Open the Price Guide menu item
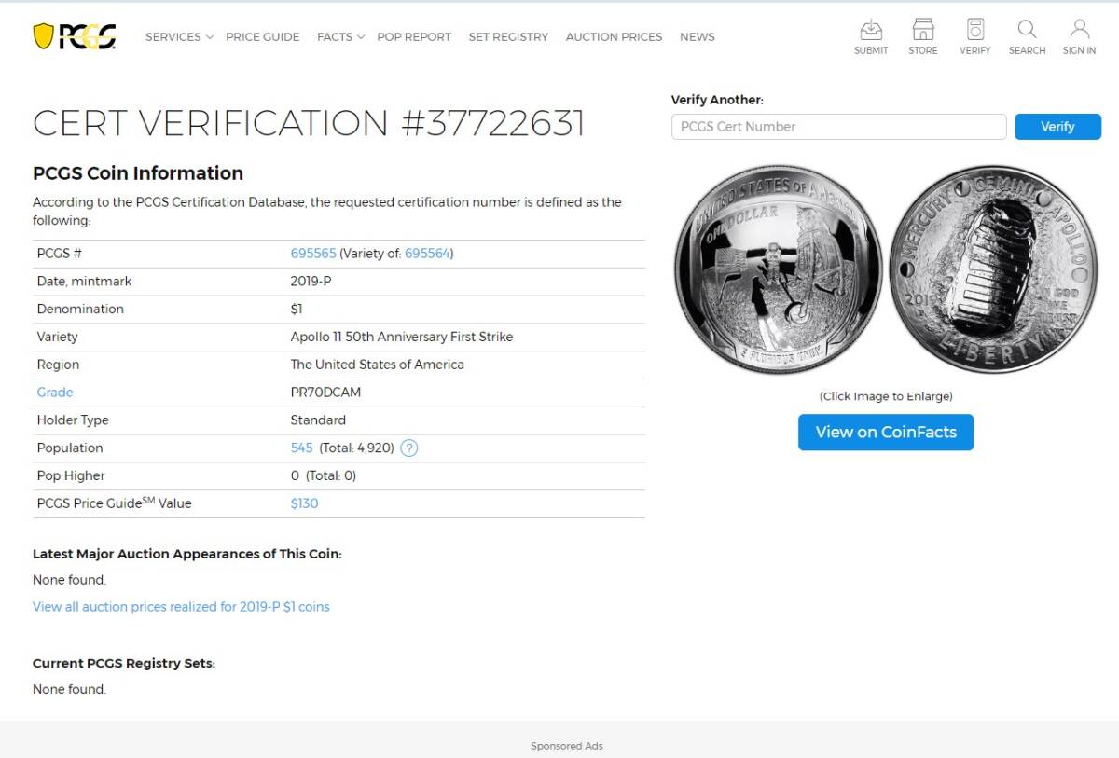 coord(263,37)
